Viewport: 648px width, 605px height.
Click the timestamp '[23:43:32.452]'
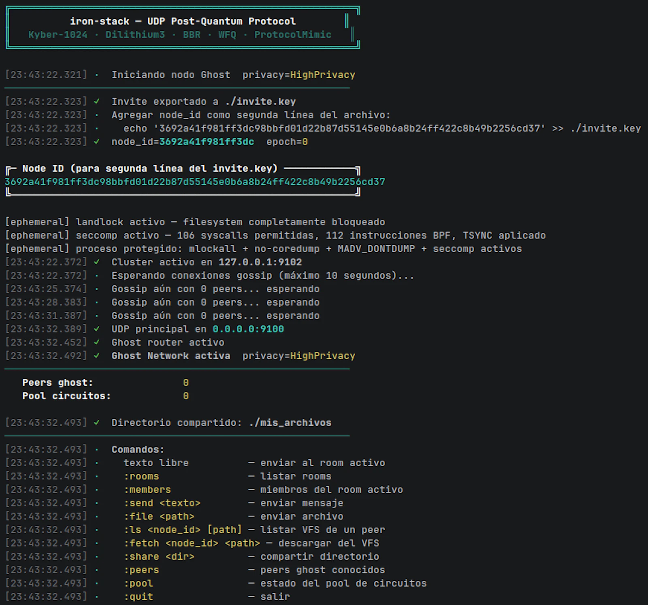46,342
